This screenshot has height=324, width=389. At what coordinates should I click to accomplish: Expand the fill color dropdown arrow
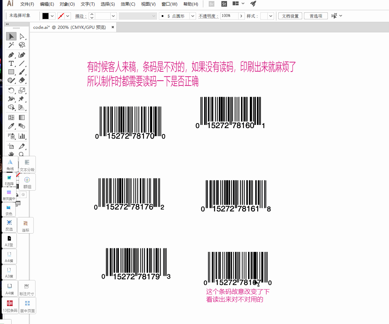click(52, 16)
